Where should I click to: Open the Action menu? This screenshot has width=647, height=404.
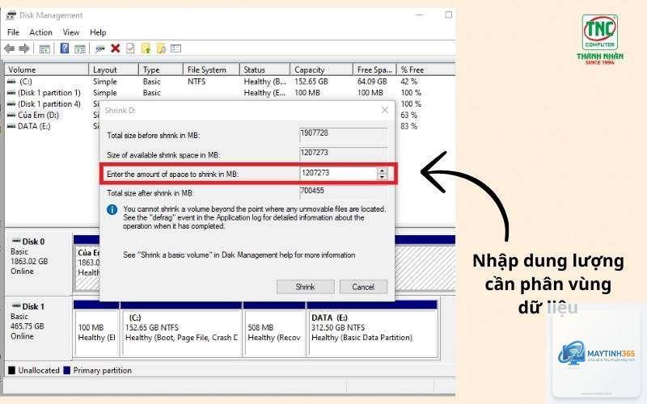[41, 32]
